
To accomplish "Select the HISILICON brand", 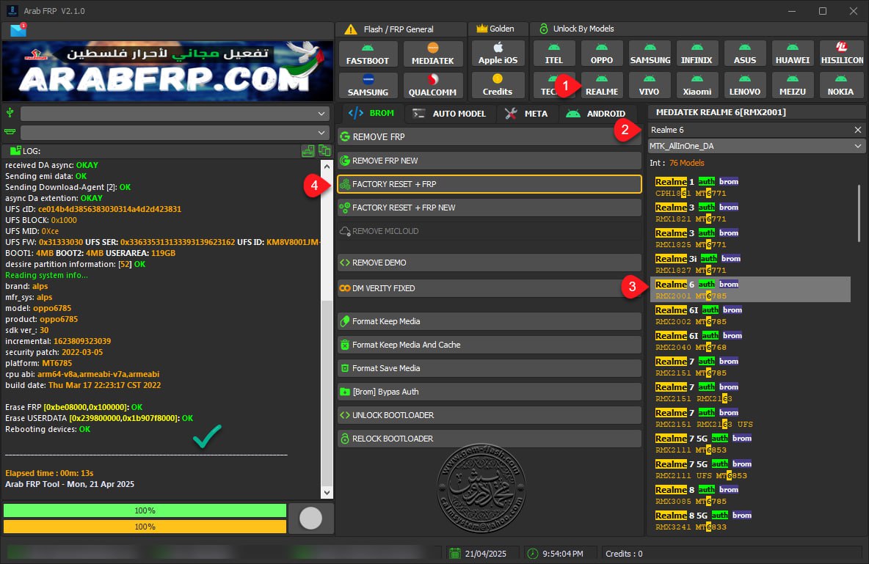I will click(x=841, y=54).
